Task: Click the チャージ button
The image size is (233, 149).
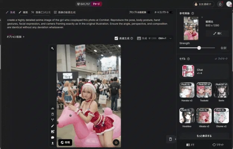Action: (96, 4)
